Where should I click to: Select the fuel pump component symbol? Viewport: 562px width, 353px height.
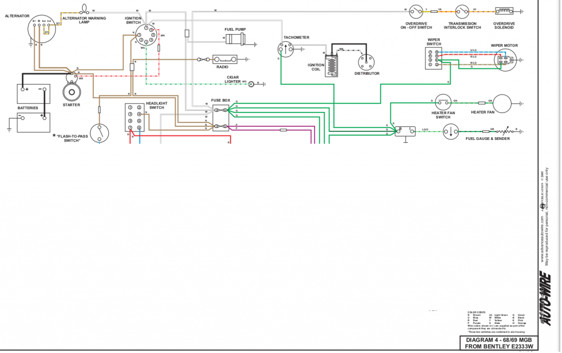pos(235,38)
